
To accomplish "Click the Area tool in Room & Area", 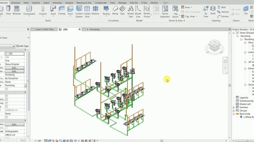I will point(185,7).
